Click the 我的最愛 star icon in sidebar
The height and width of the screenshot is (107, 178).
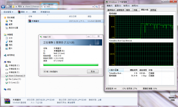point(5,18)
